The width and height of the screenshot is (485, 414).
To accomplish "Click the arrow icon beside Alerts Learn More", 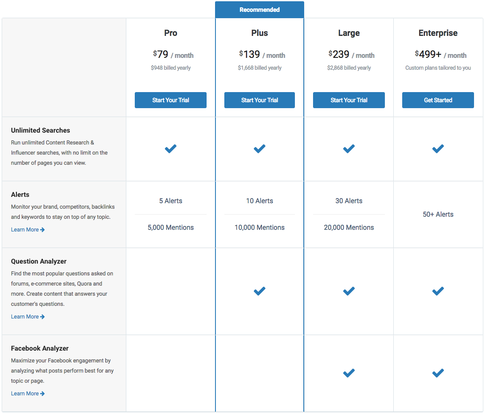I will [42, 229].
